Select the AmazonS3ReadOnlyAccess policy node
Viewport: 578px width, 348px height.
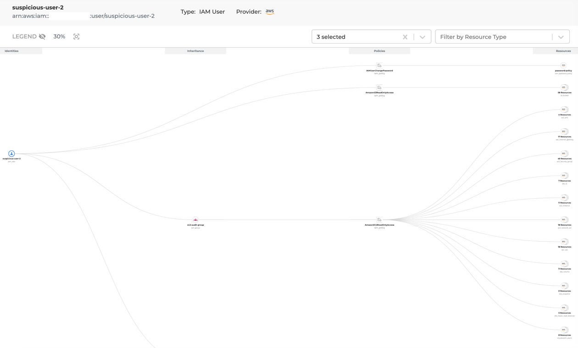click(x=379, y=87)
